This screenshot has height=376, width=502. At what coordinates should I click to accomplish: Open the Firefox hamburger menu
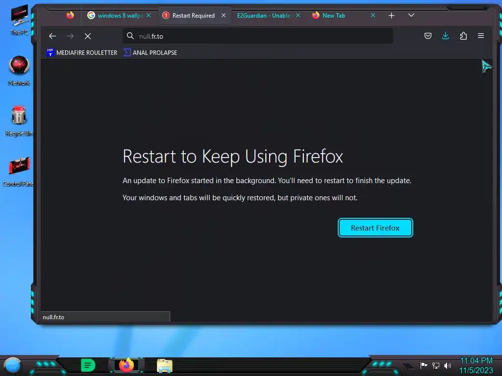click(481, 36)
